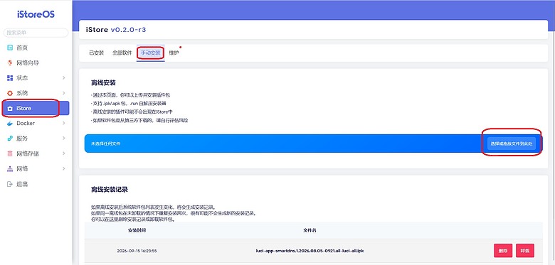This screenshot has width=555, height=265.
Task: Click the 选择或拖放文件到此处 button
Action: (x=512, y=144)
